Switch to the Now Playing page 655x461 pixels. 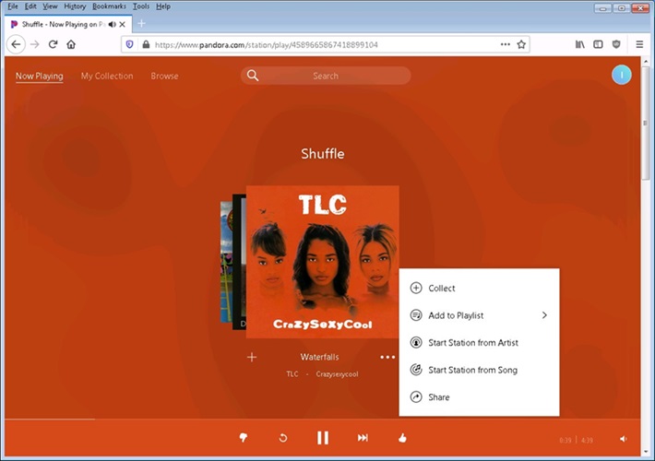pyautogui.click(x=40, y=76)
